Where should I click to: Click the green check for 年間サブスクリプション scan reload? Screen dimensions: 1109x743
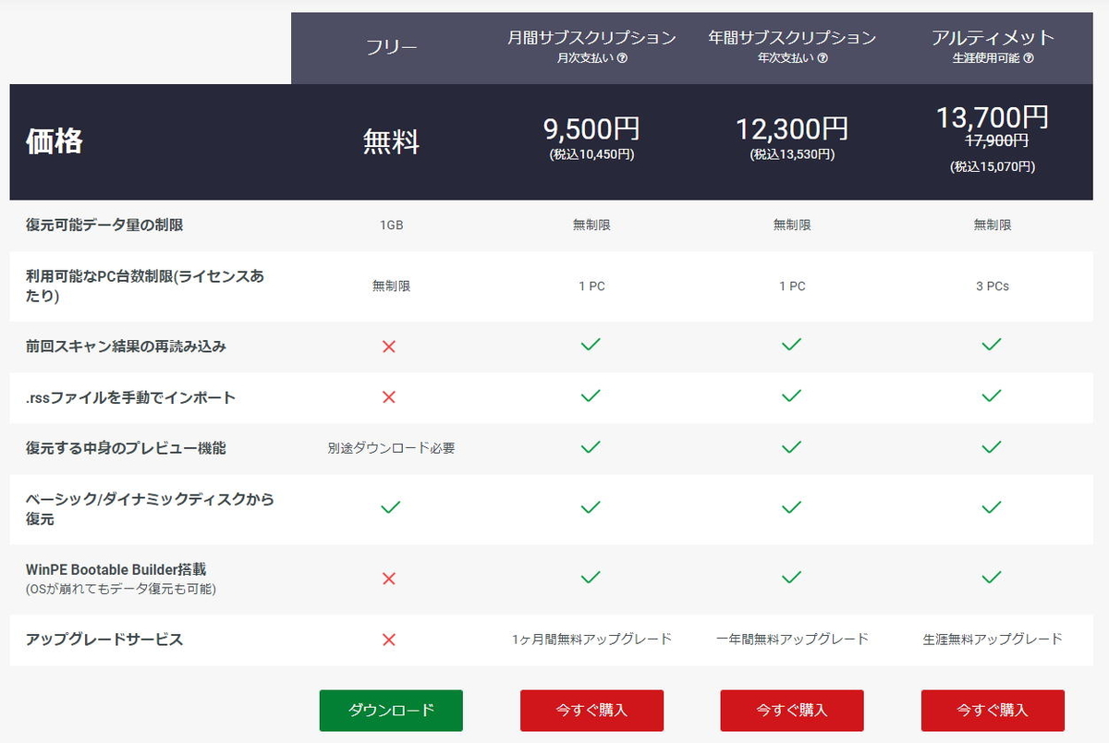pos(791,344)
